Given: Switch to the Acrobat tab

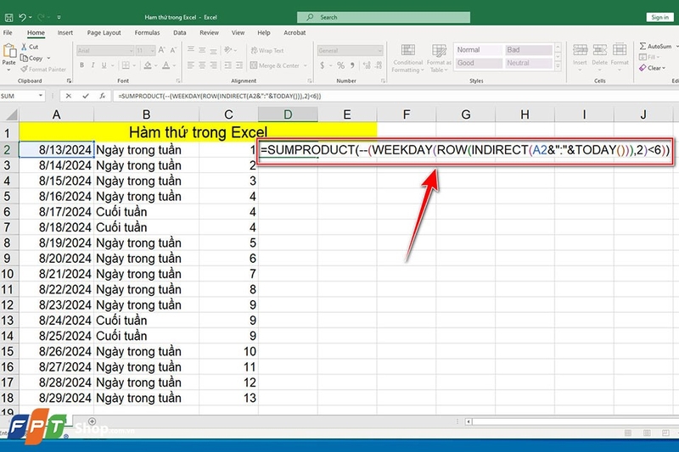Looking at the screenshot, I should pyautogui.click(x=295, y=33).
